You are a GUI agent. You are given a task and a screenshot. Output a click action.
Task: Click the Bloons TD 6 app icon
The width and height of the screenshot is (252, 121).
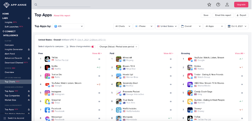[x=119, y=67]
